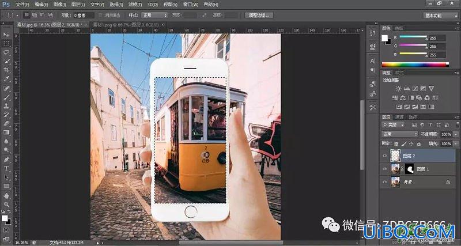Viewport: 461px width, 246px height.
Task: Toggle the layer filter switch in the Layers panel
Action: pos(458,124)
